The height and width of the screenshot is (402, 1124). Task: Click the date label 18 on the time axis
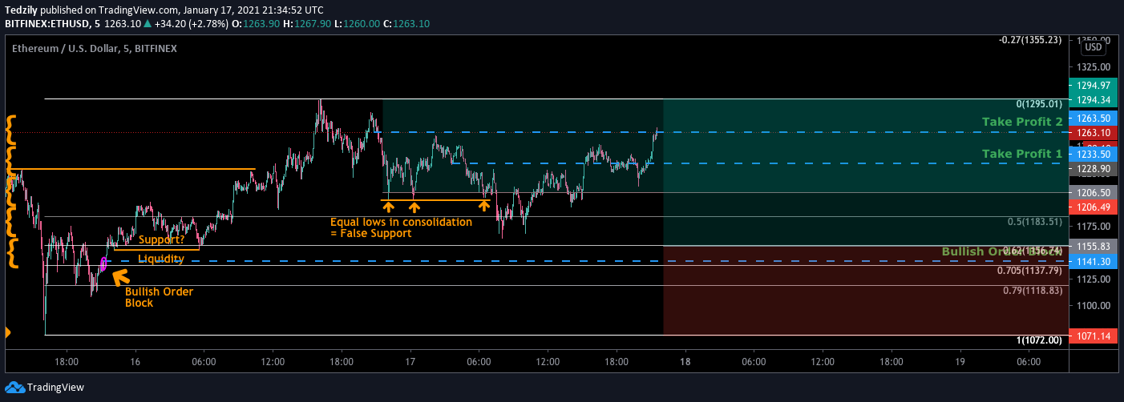coord(685,362)
